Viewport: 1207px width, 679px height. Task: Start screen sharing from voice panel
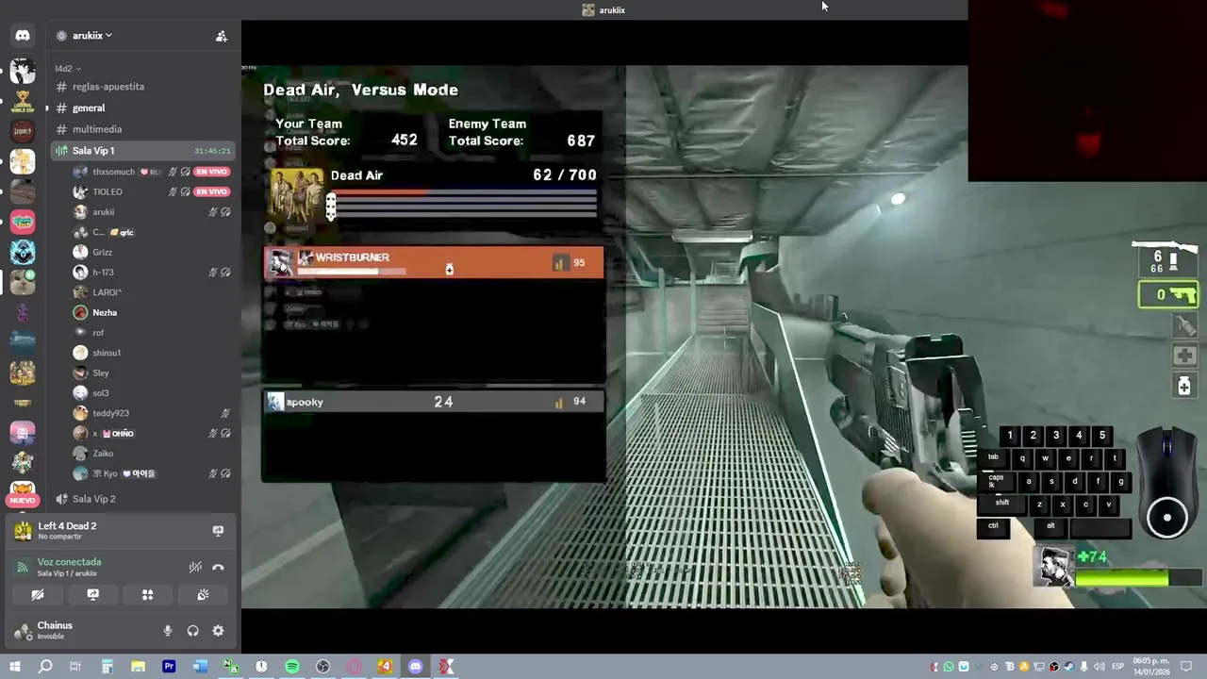tap(92, 595)
